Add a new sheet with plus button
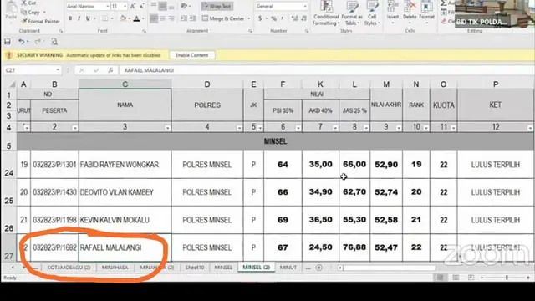The image size is (535, 301). [319, 268]
